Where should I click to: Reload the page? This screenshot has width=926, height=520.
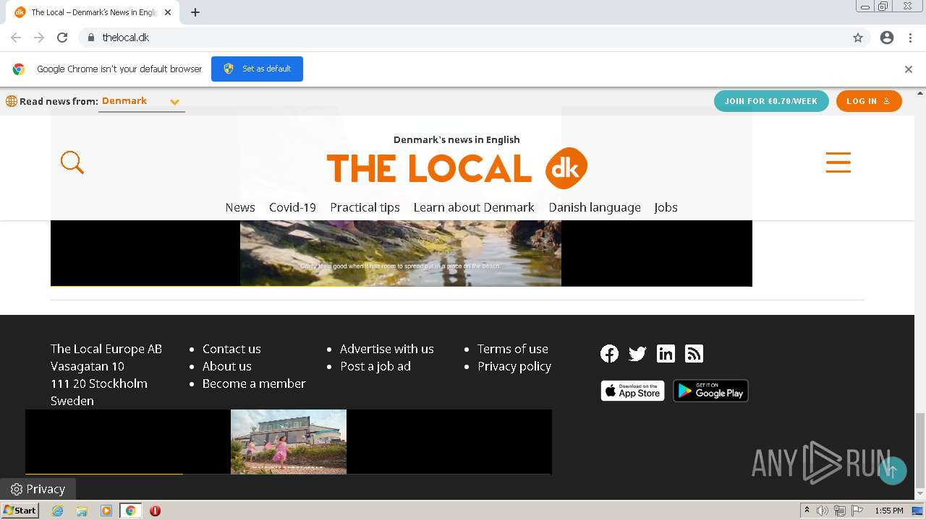(62, 38)
